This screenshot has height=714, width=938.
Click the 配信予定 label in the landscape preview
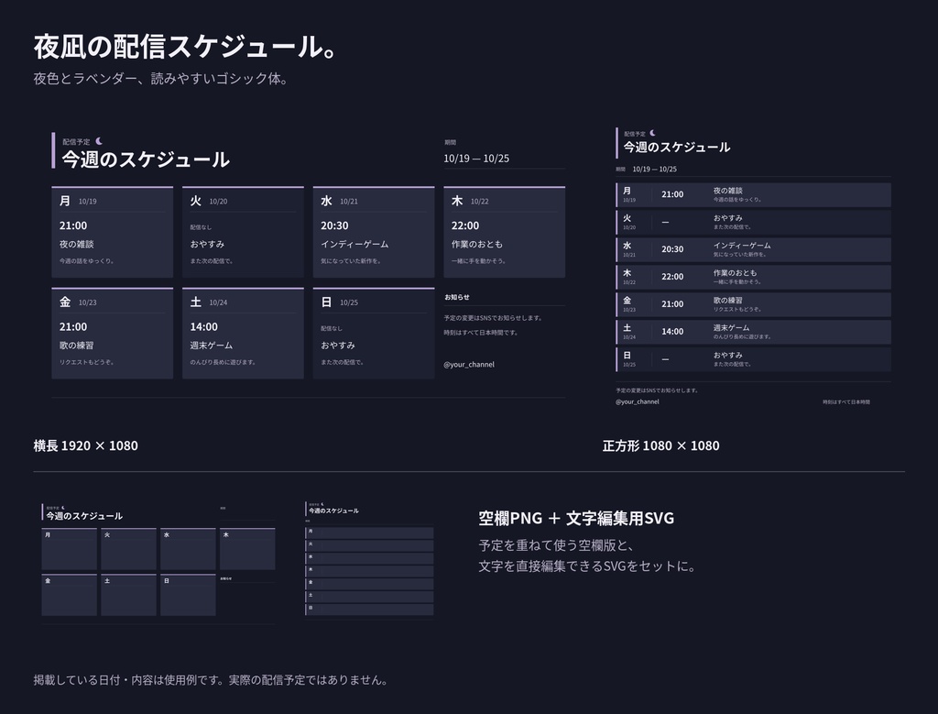click(x=76, y=142)
